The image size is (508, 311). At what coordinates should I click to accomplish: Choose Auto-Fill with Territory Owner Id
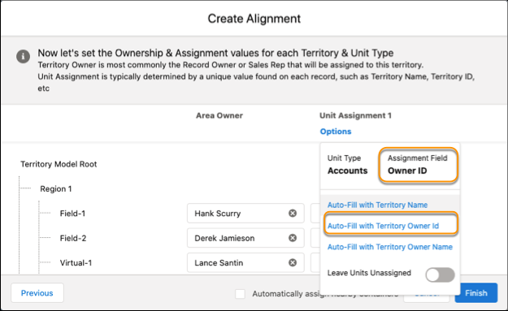383,226
